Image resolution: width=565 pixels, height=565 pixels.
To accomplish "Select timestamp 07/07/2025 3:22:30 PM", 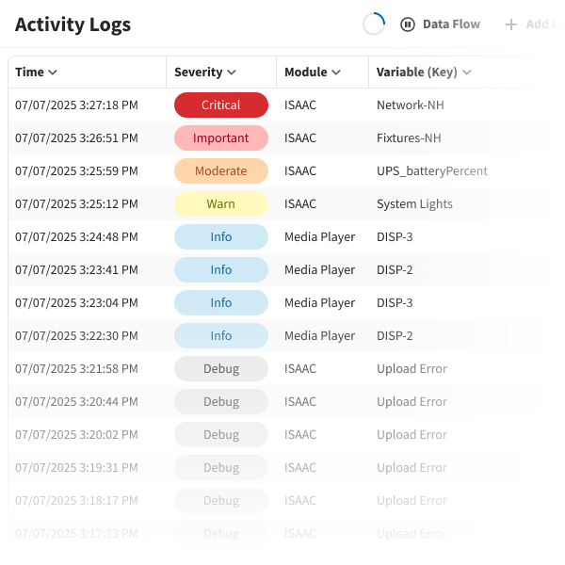I will click(x=76, y=336).
